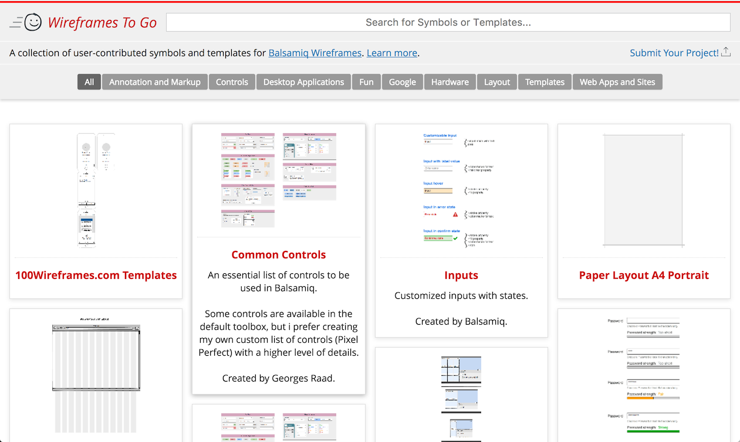Follow the Learn more link
Viewport: 740px width, 442px height.
pyautogui.click(x=391, y=53)
